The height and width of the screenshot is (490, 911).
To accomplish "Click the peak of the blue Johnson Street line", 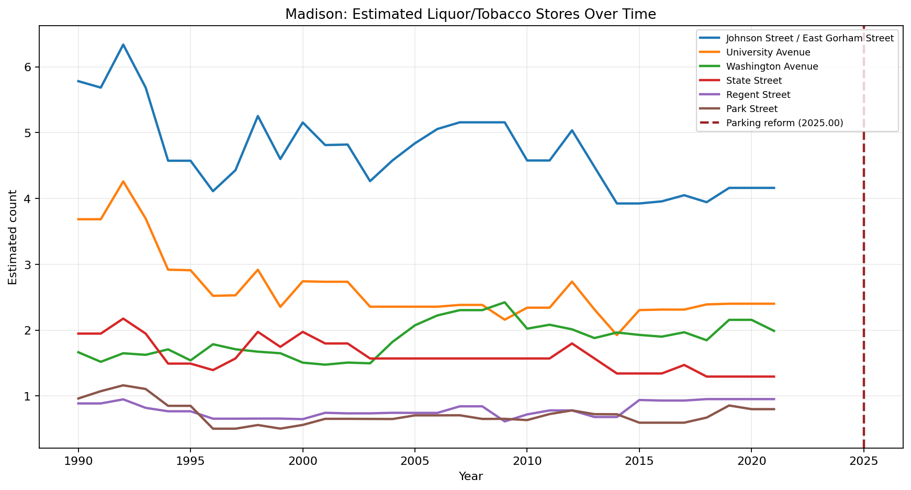I will (x=124, y=46).
